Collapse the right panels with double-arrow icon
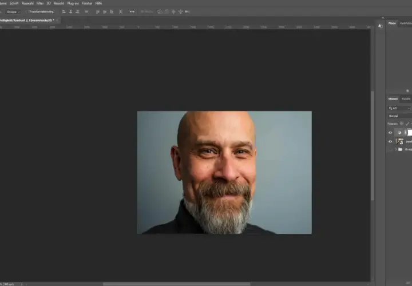This screenshot has width=412, height=286. (383, 18)
